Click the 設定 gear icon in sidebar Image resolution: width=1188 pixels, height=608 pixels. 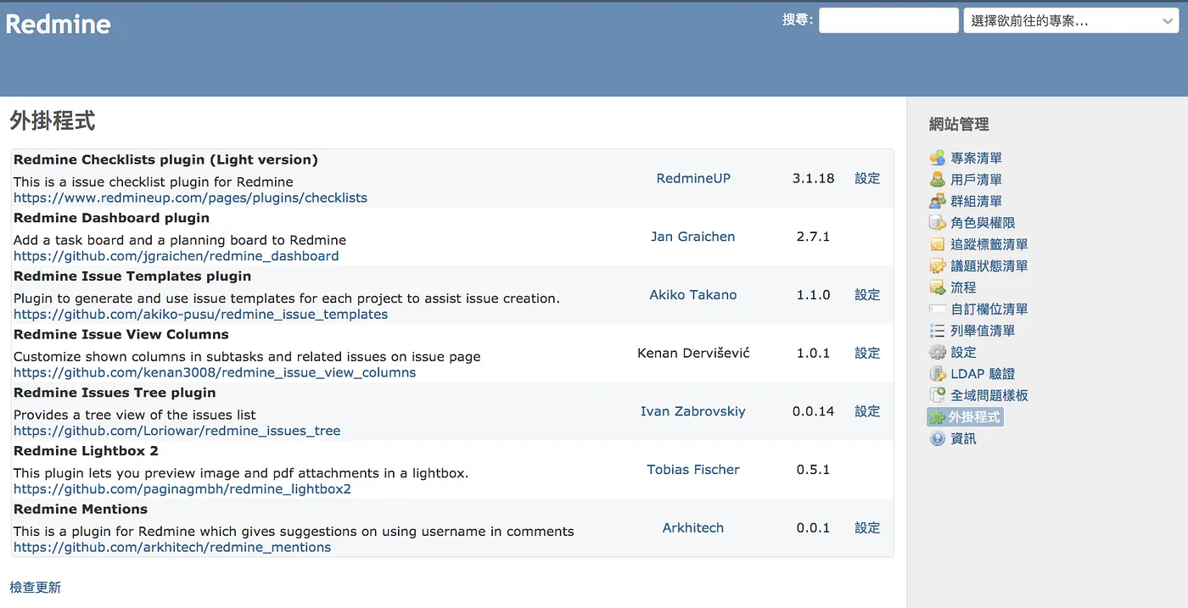(x=937, y=353)
